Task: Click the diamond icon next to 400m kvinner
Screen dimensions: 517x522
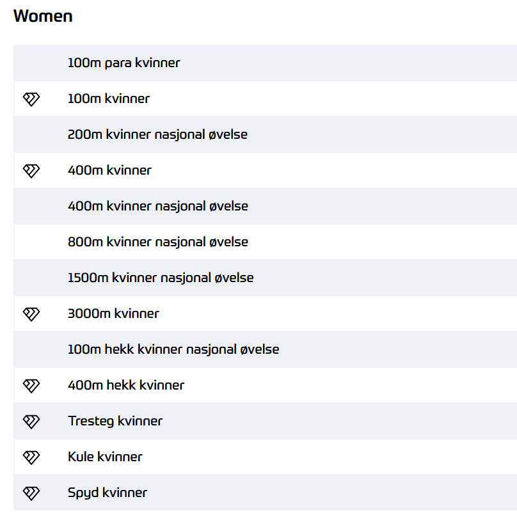Action: point(31,170)
